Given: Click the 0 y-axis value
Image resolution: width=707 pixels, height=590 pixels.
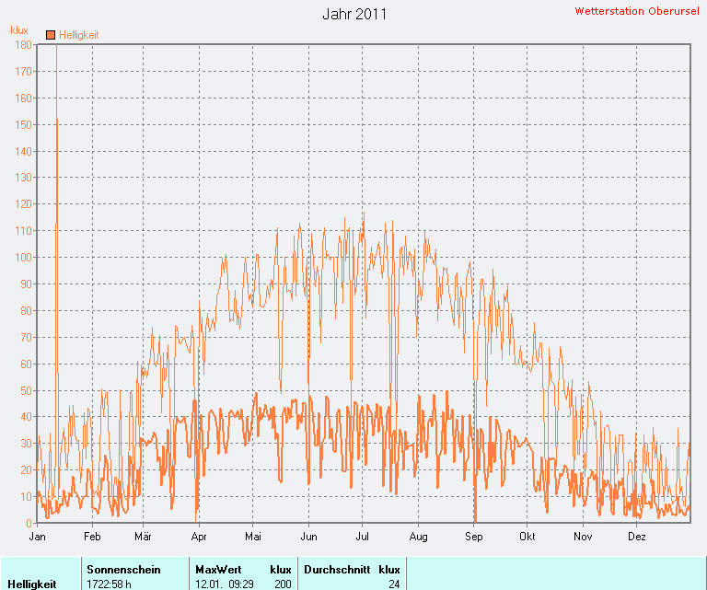Looking at the screenshot, I should coord(29,524).
